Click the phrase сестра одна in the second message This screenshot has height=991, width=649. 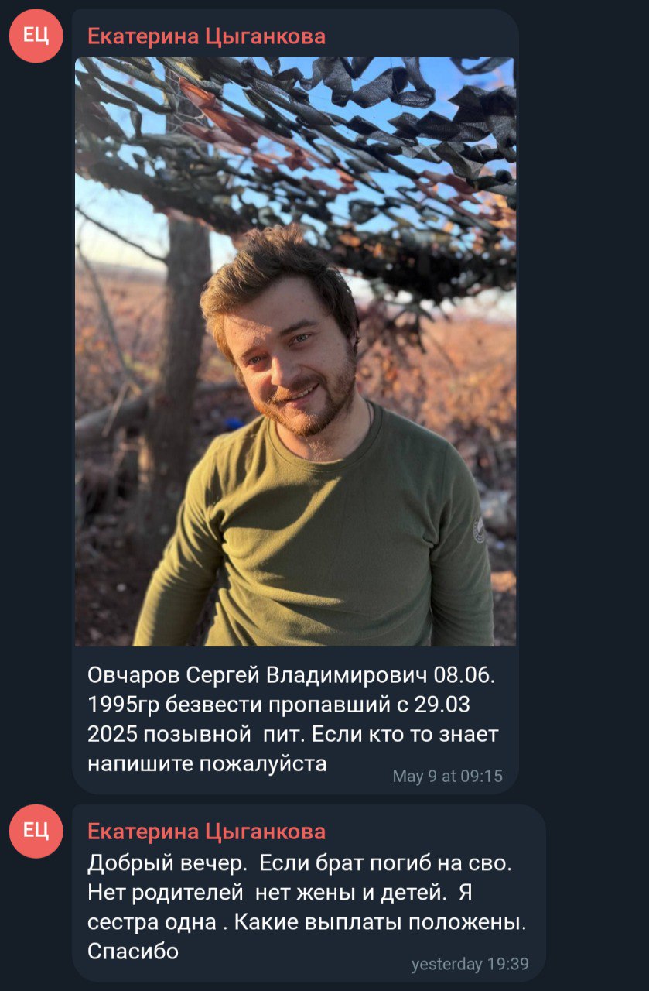point(155,921)
